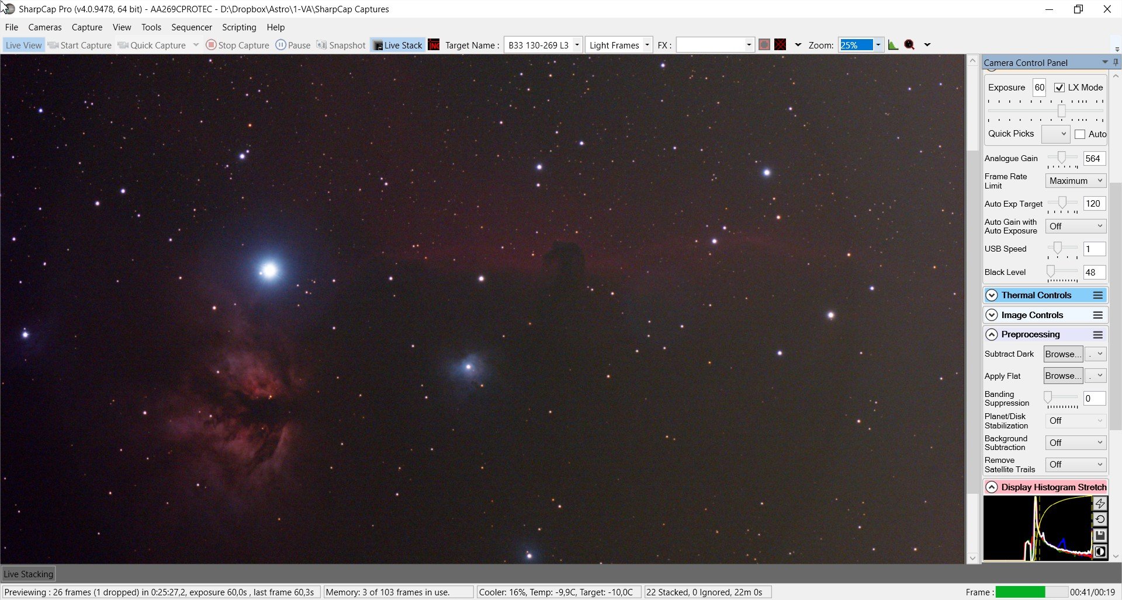The image size is (1122, 600).
Task: Open the Frame Rate Limit dropdown
Action: click(1075, 181)
